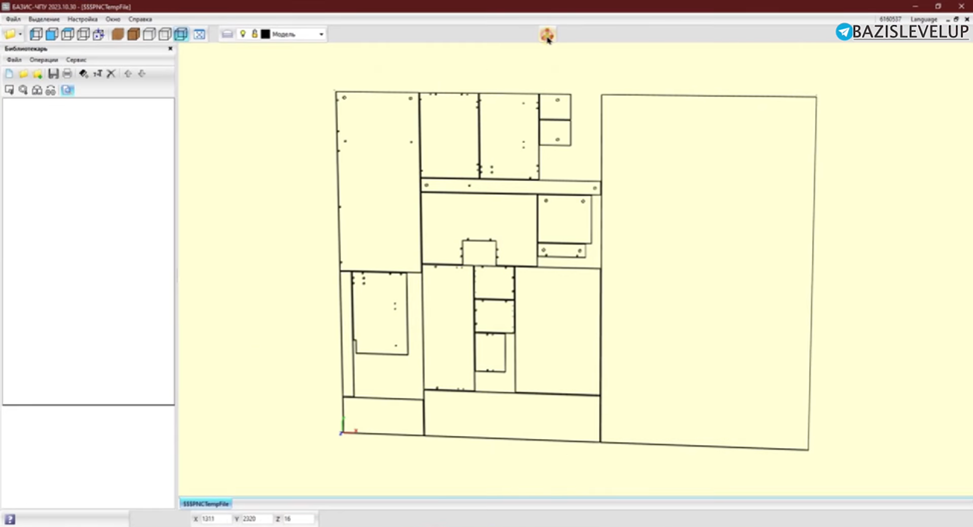Click the delete X icon in Библиотекарь
The image size is (973, 527).
(111, 74)
